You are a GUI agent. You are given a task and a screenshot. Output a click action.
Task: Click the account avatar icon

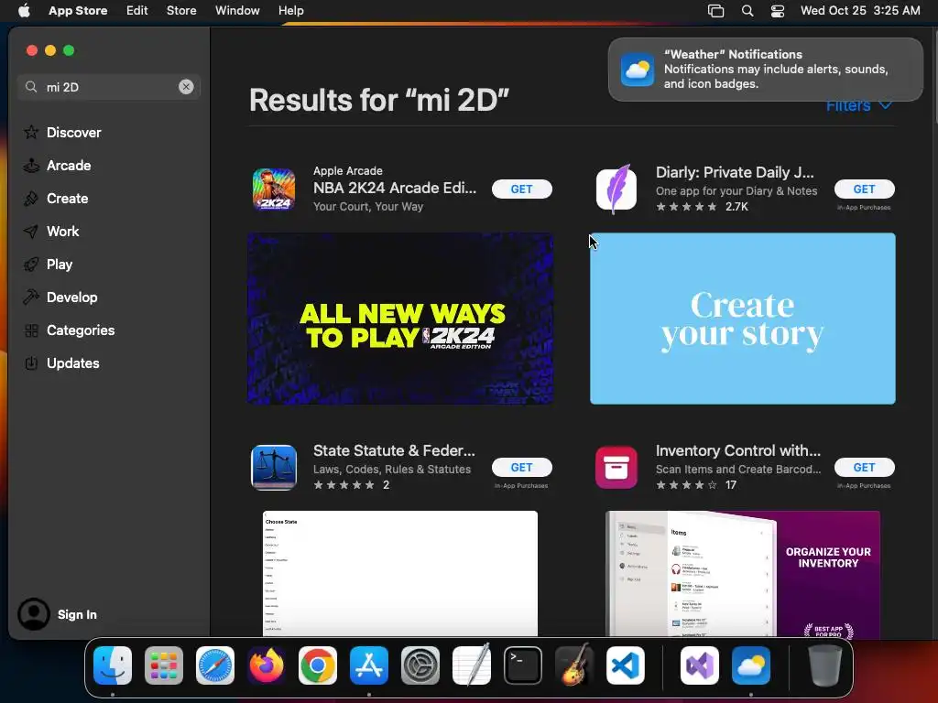point(34,614)
